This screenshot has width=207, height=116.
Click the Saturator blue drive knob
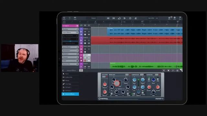tap(153, 80)
